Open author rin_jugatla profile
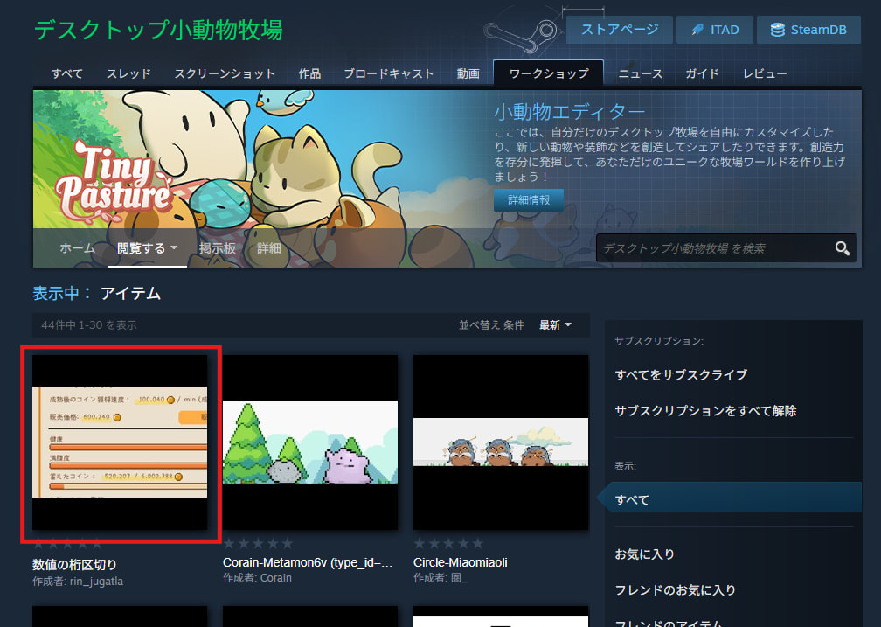 (96, 582)
